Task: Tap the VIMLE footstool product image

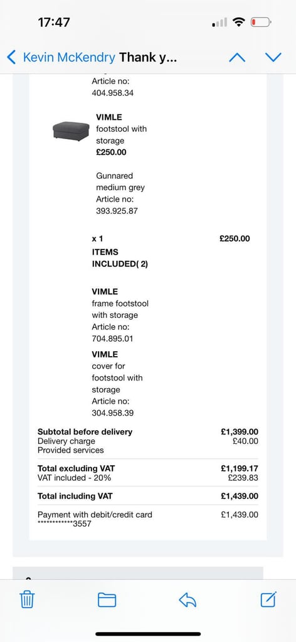Action: (x=71, y=131)
